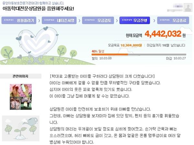
Task: Click the STEP01 청원올리기 step tab
Action: click(19, 20)
